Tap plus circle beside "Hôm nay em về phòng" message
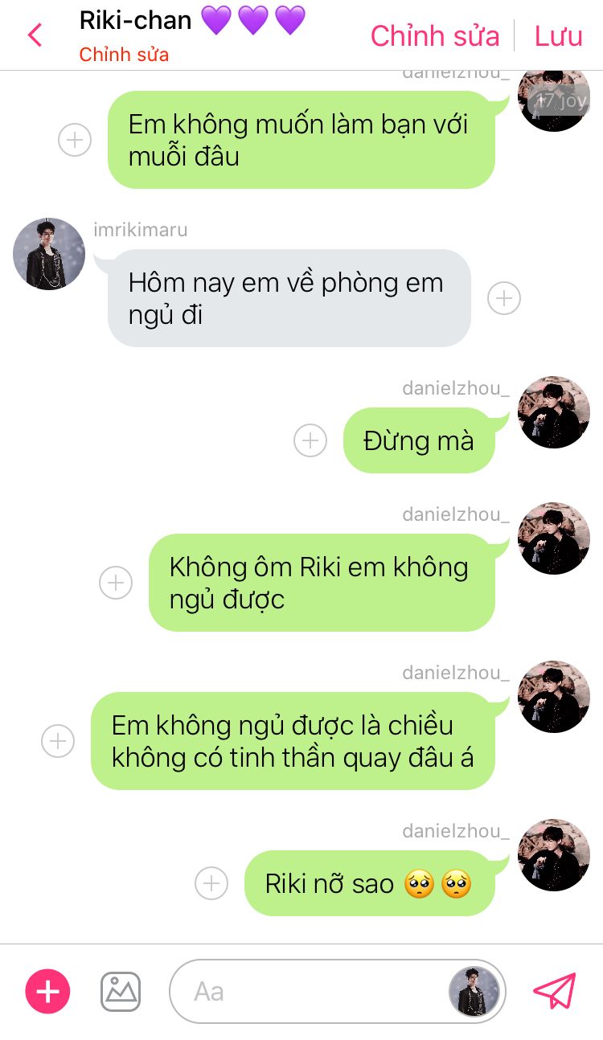Viewport: 603px width, 1040px height. [504, 298]
